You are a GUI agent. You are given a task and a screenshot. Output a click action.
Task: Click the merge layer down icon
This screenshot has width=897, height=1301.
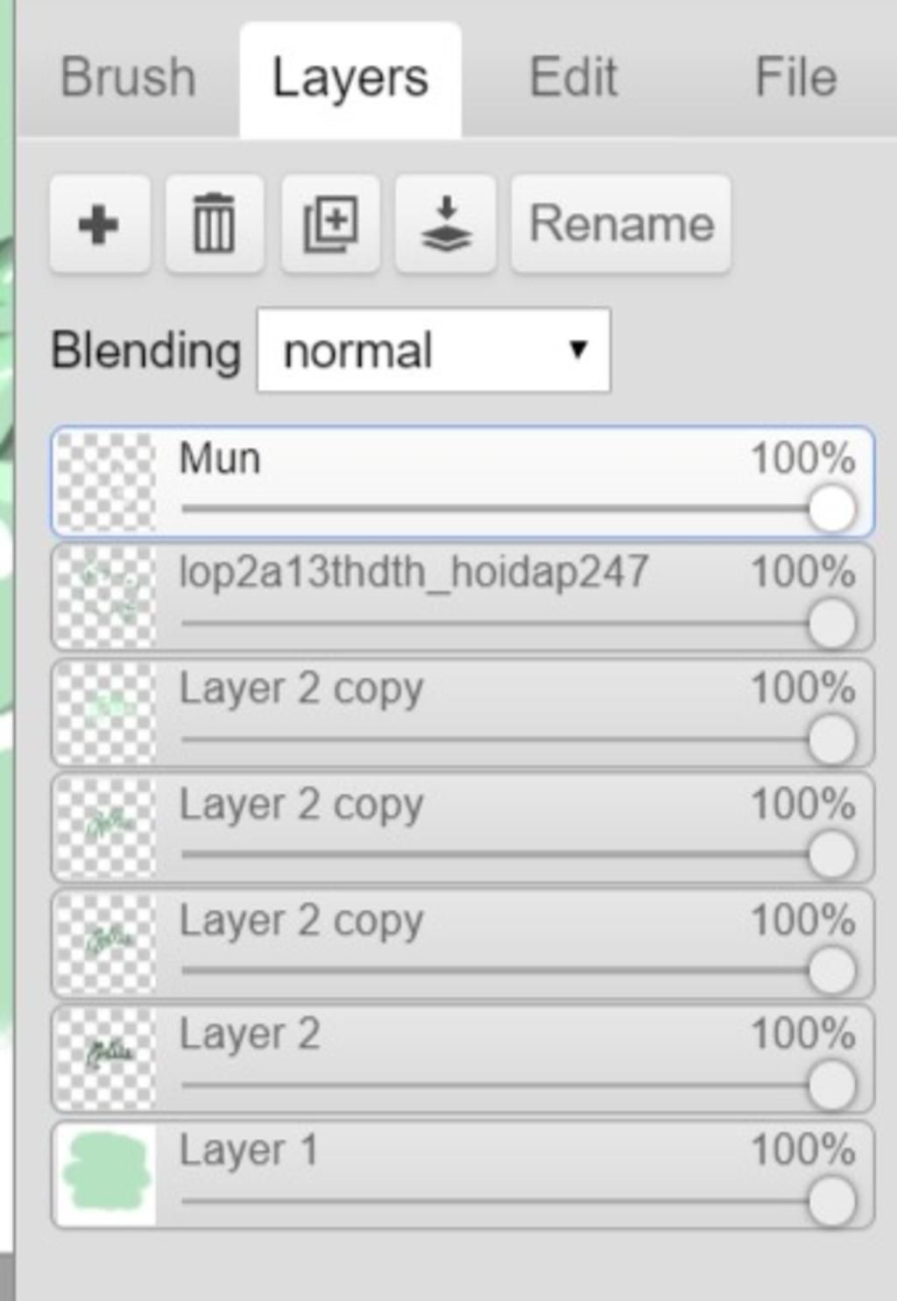click(x=446, y=225)
